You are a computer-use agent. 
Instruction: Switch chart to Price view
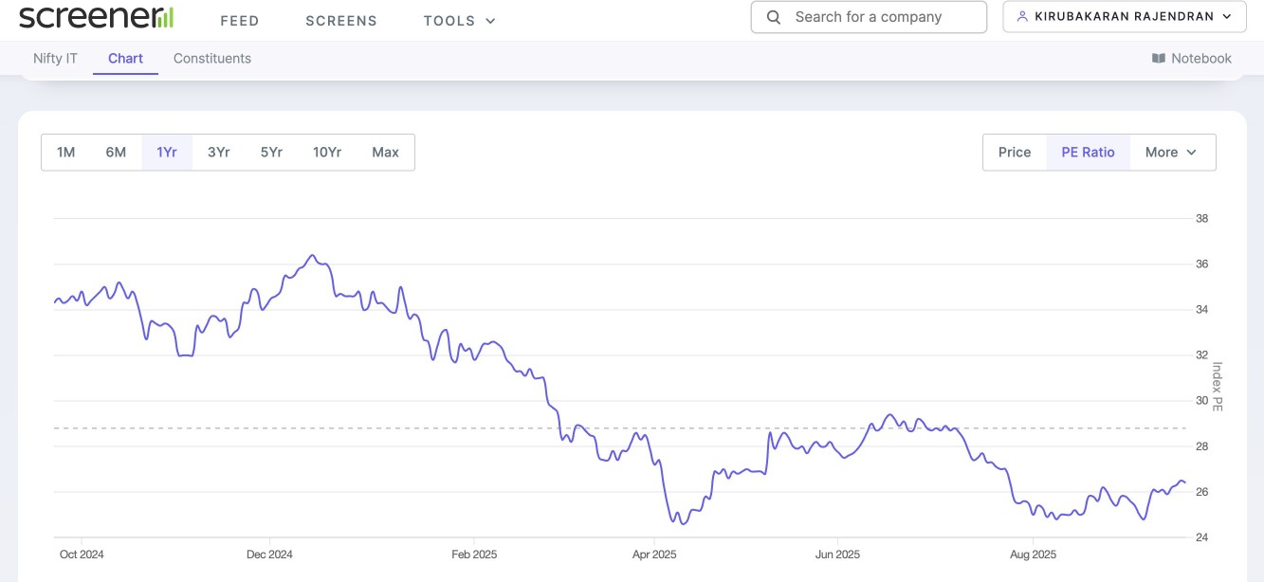[1015, 153]
